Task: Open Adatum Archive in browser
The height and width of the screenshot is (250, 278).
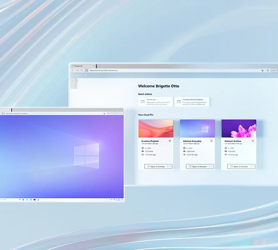Action: click(239, 167)
